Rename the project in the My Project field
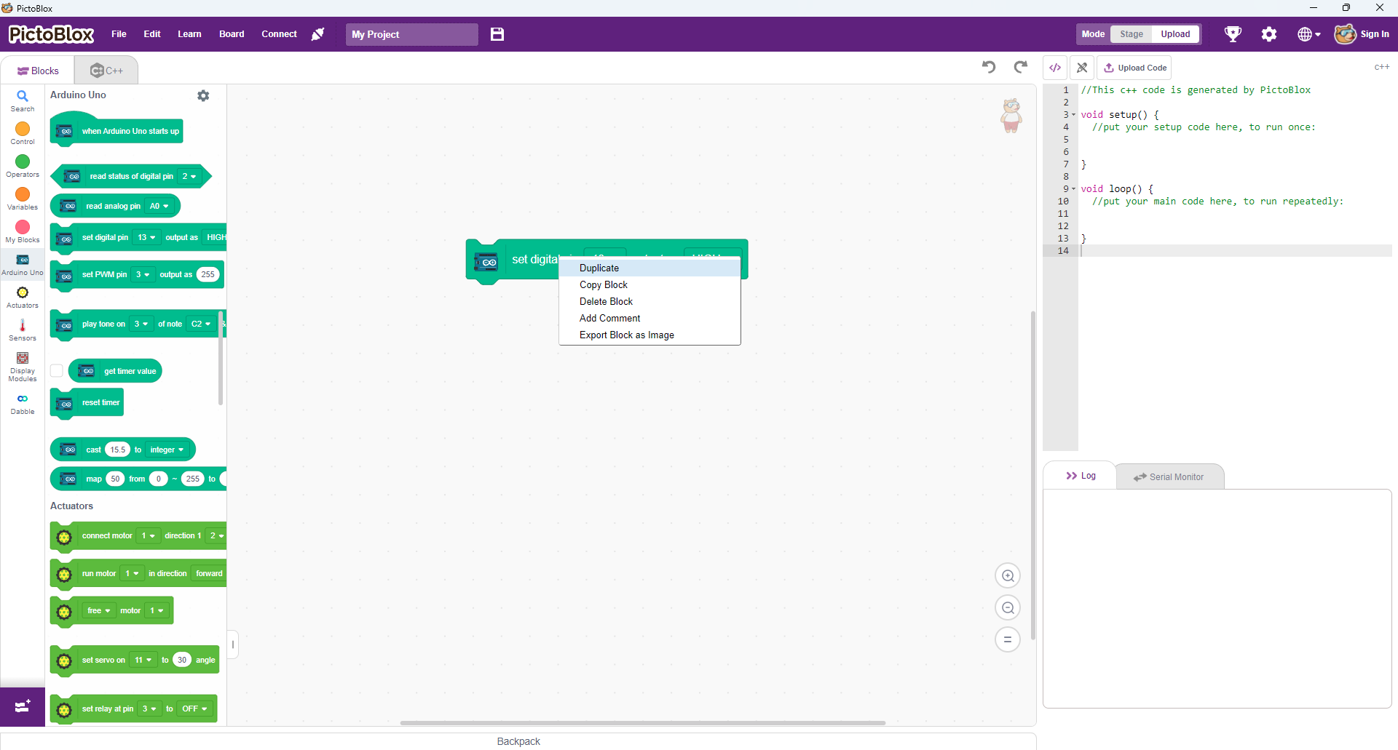The image size is (1398, 750). [x=411, y=34]
